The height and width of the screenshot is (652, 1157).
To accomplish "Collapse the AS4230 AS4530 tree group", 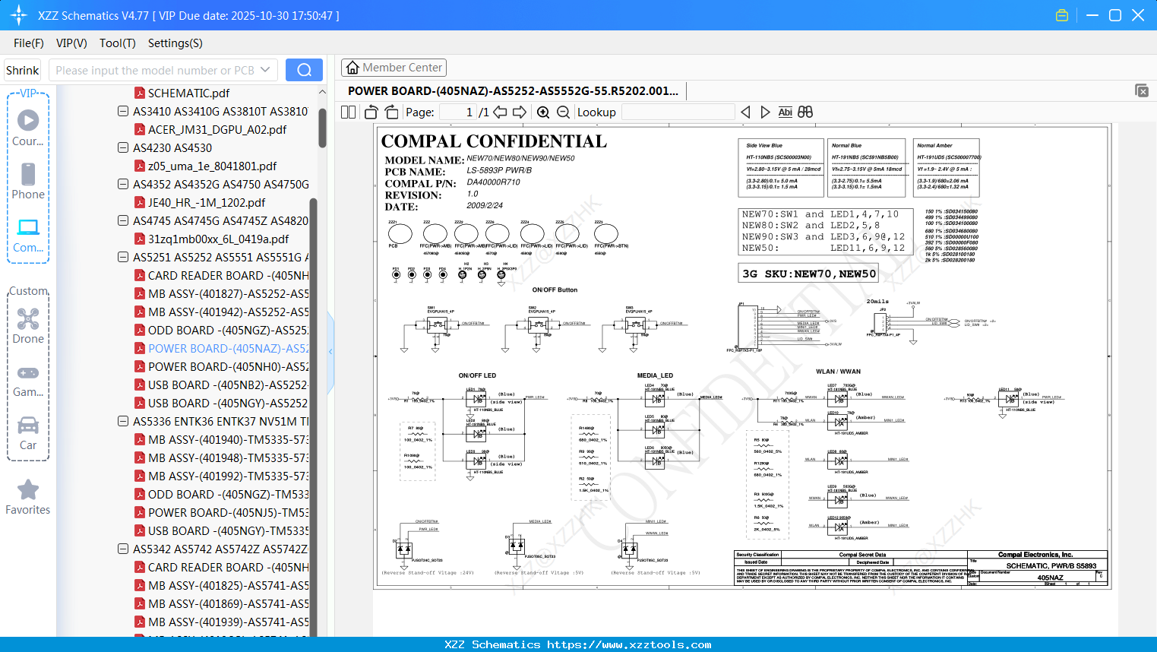I will pyautogui.click(x=123, y=147).
